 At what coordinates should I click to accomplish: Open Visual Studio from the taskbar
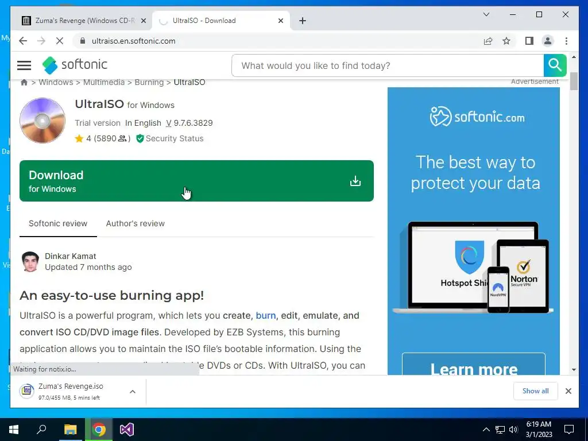[x=127, y=430]
